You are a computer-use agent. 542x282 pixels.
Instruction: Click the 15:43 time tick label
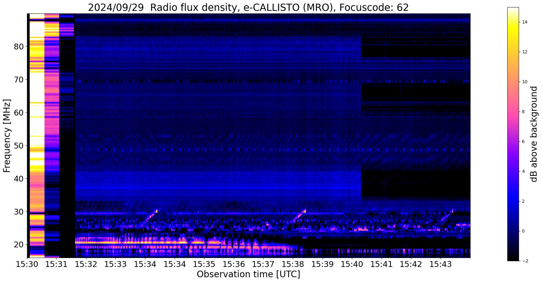[440, 264]
